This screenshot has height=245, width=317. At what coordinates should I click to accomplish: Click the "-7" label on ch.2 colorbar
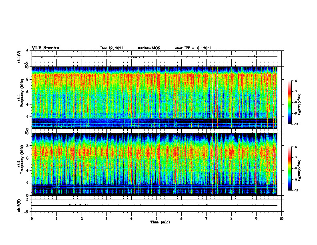[x=295, y=158]
